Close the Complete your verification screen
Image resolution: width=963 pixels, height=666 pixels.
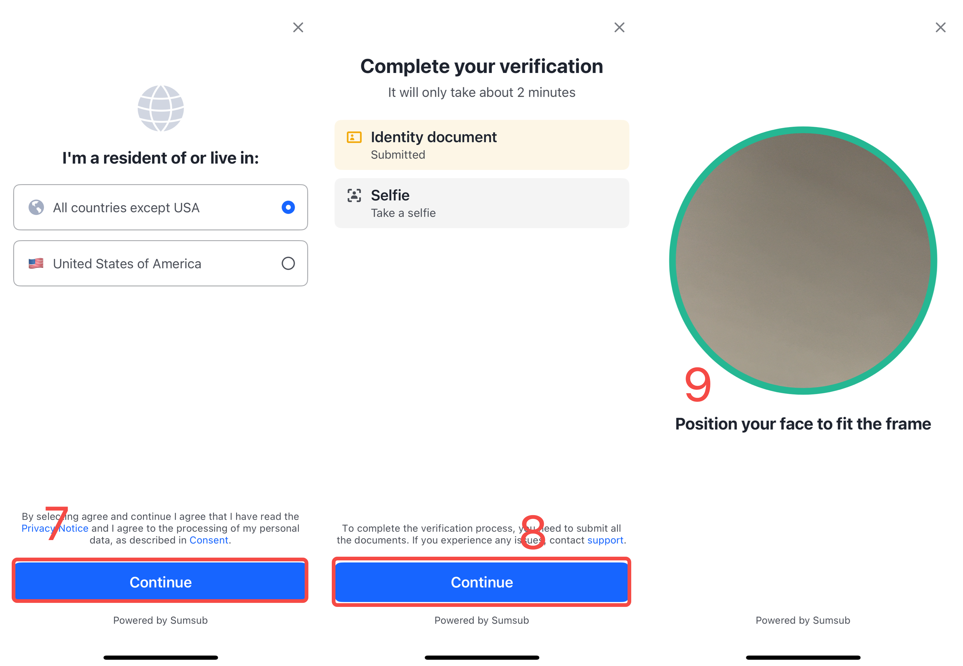(x=619, y=27)
